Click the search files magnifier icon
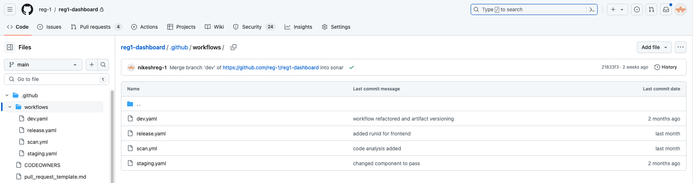The width and height of the screenshot is (693, 183). point(103,65)
